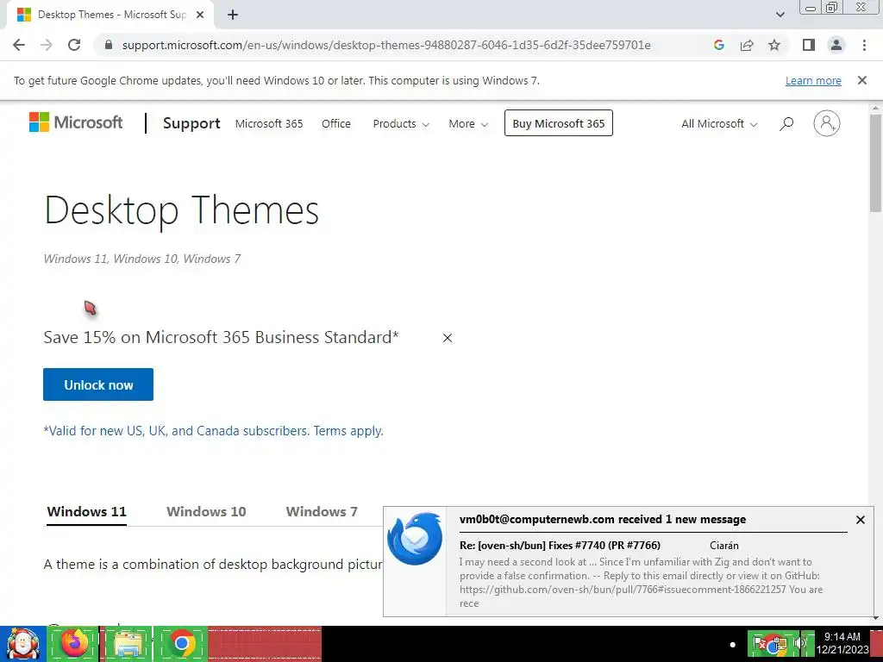Bookmark this tab with star icon

click(x=774, y=45)
